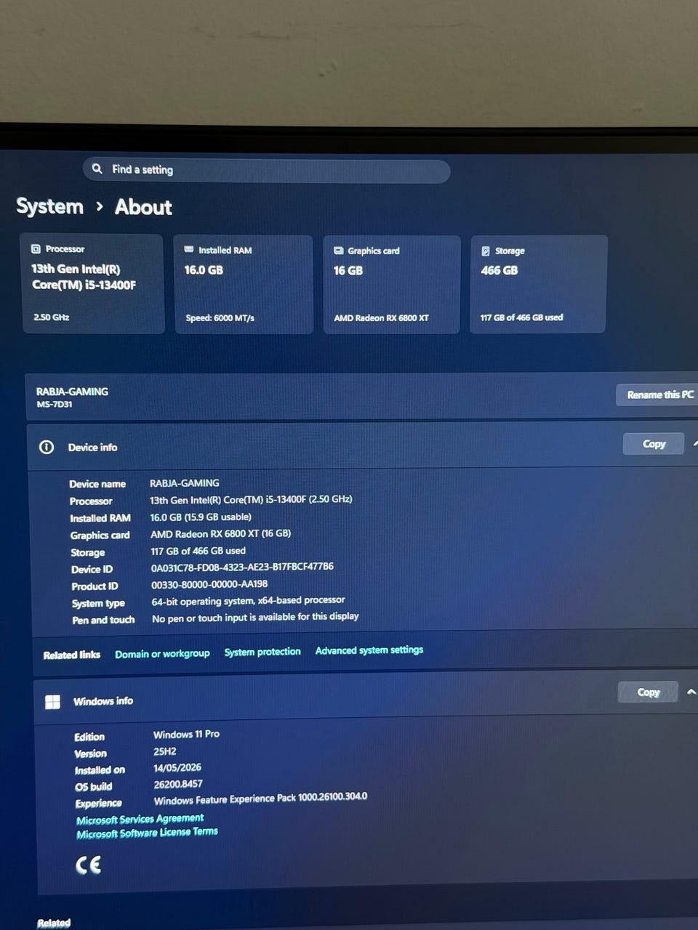Click the MS-7D31 model text

[x=55, y=404]
